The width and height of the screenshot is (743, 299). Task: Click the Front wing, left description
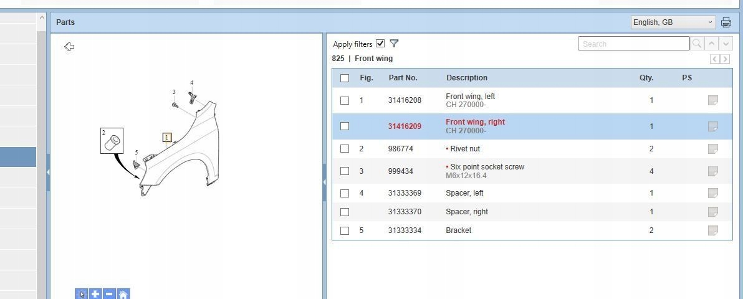471,96
